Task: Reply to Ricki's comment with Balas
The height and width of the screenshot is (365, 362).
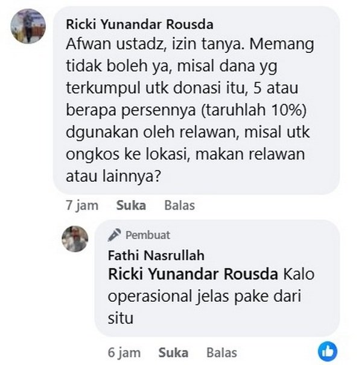Action: 180,205
